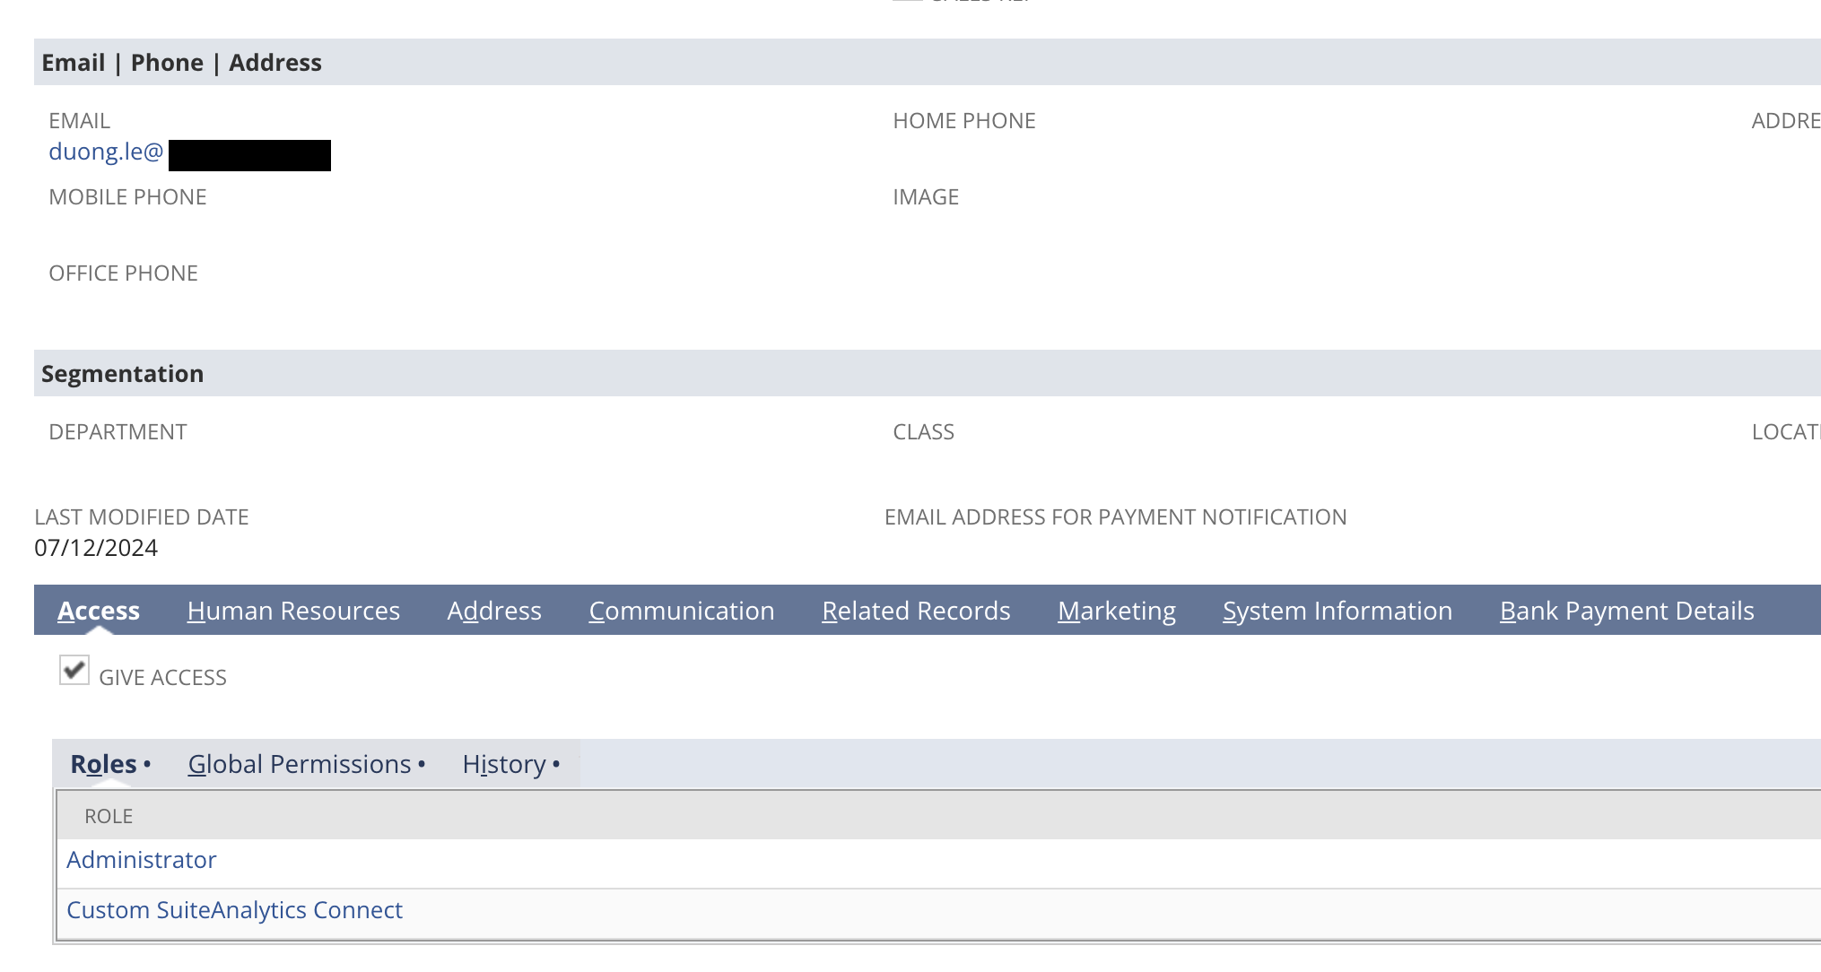Click the OFFICE PHONE field label

coord(123,273)
